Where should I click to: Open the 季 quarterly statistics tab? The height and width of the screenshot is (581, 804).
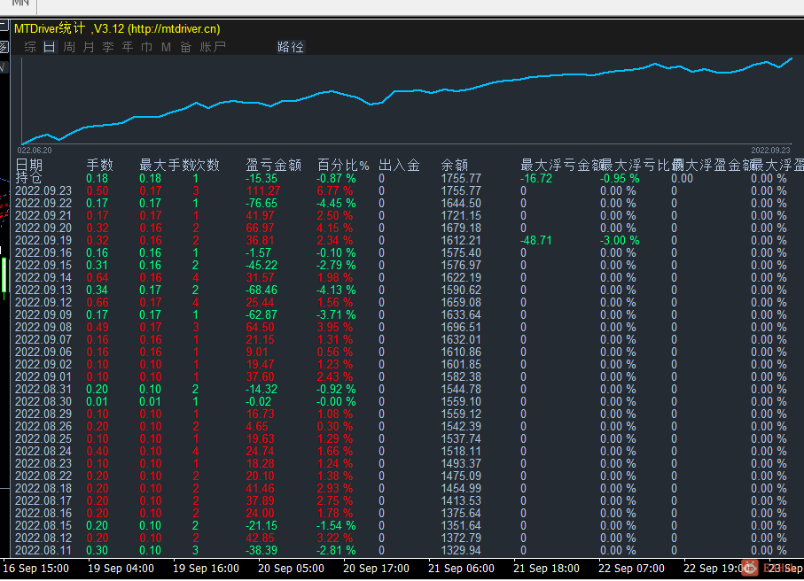108,47
